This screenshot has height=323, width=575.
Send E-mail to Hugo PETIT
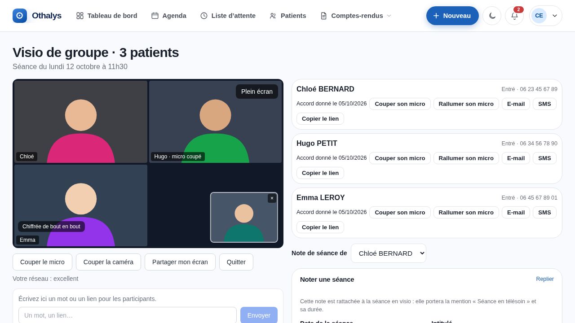516,158
